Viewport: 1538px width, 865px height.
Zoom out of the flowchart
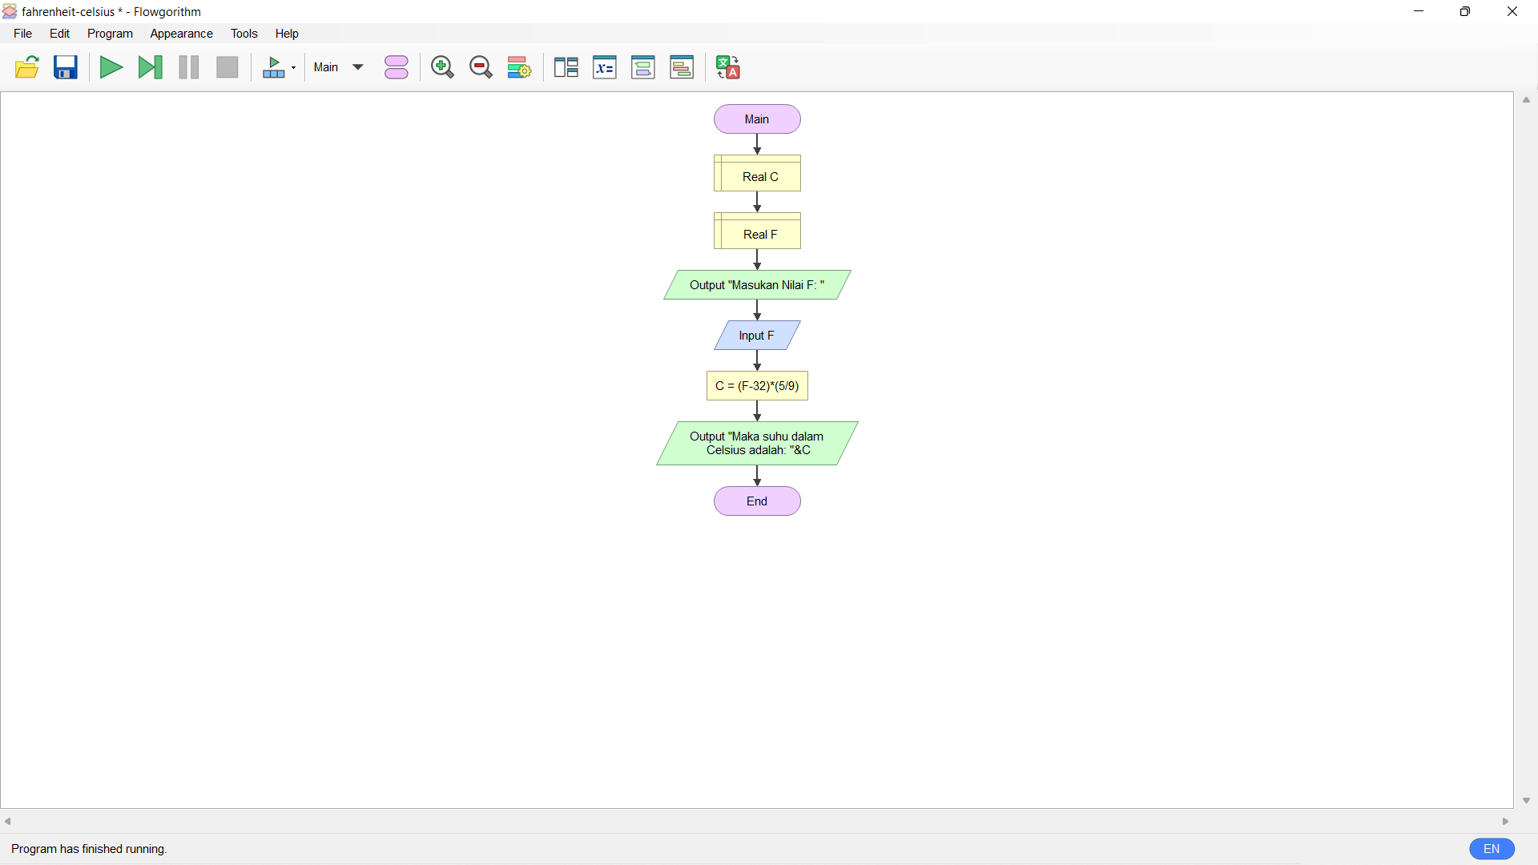click(x=481, y=67)
